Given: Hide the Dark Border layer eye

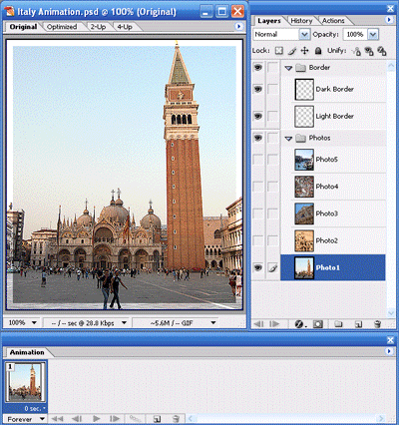Looking at the screenshot, I should coord(258,89).
